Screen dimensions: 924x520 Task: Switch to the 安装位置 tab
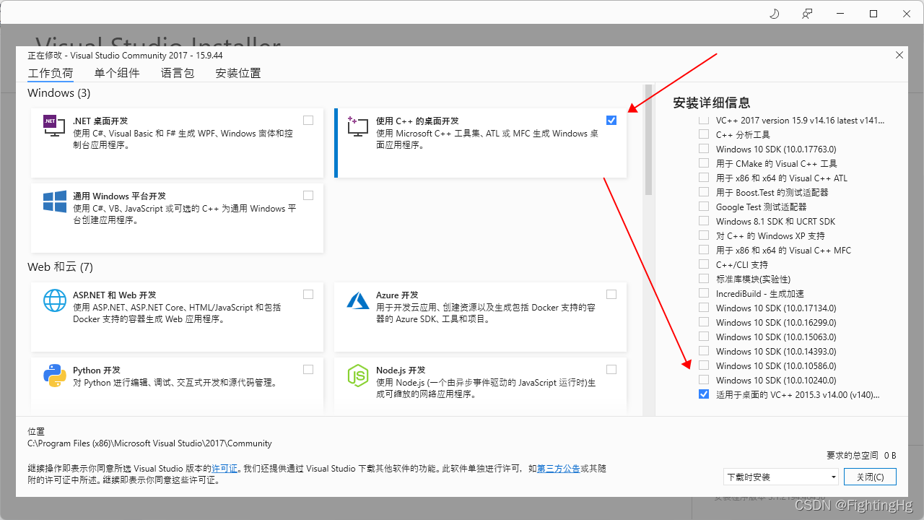(x=238, y=73)
